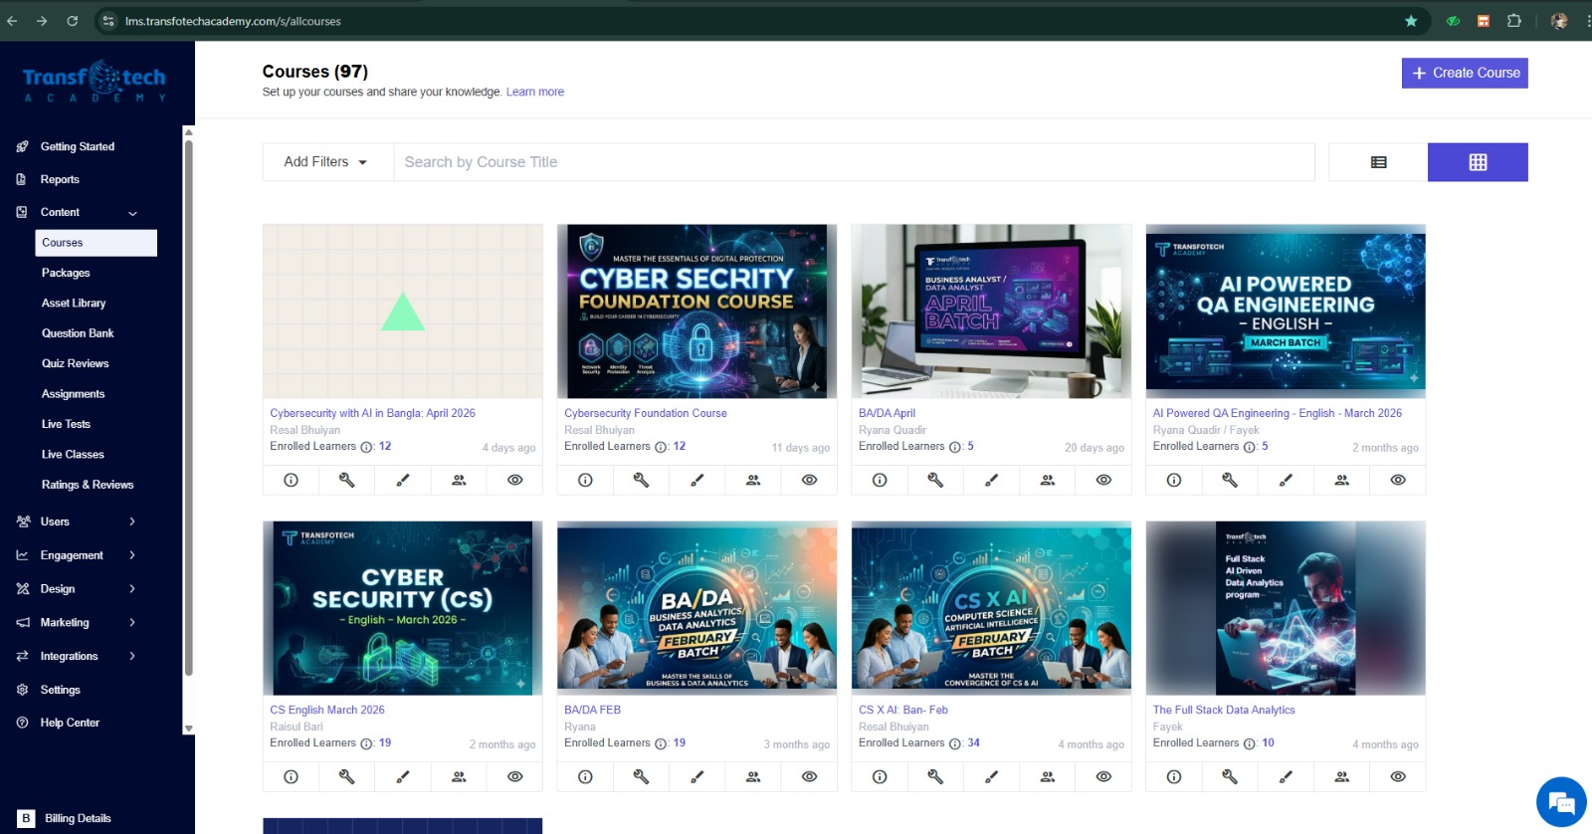Edit BA/DA April course

click(x=992, y=480)
